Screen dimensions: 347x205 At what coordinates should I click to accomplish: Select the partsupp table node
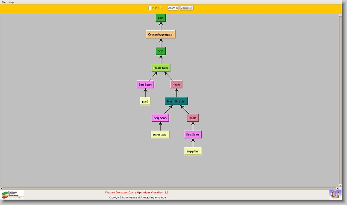(x=160, y=135)
